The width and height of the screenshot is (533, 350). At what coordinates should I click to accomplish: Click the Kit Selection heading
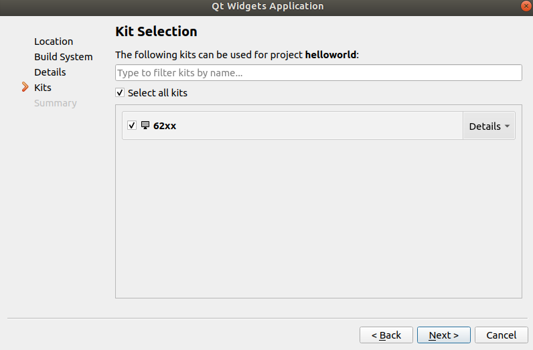pos(156,31)
